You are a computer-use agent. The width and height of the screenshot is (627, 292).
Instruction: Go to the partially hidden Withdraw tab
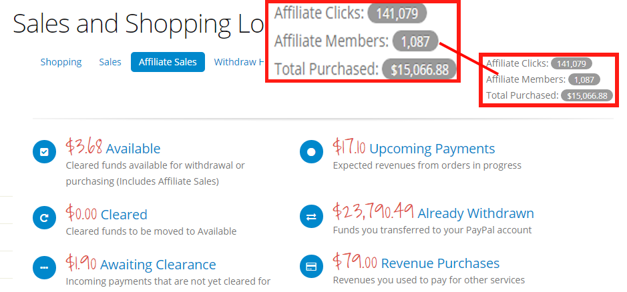pos(235,62)
